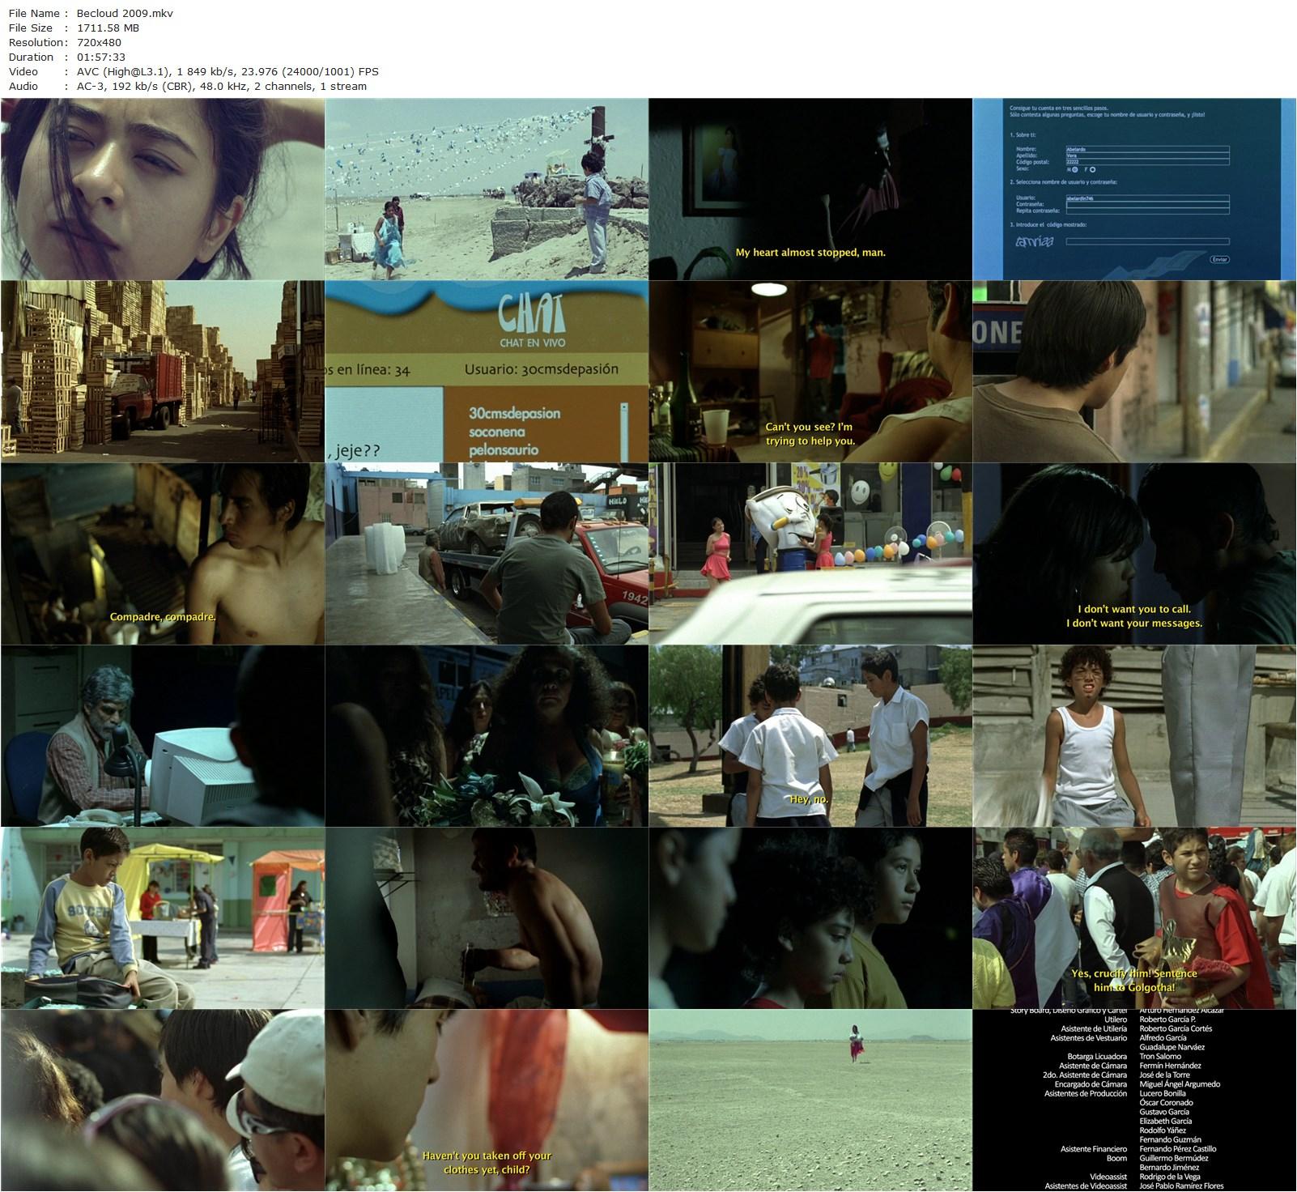Open the old man at computer thumbnail
The height and width of the screenshot is (1192, 1297).
[x=162, y=736]
